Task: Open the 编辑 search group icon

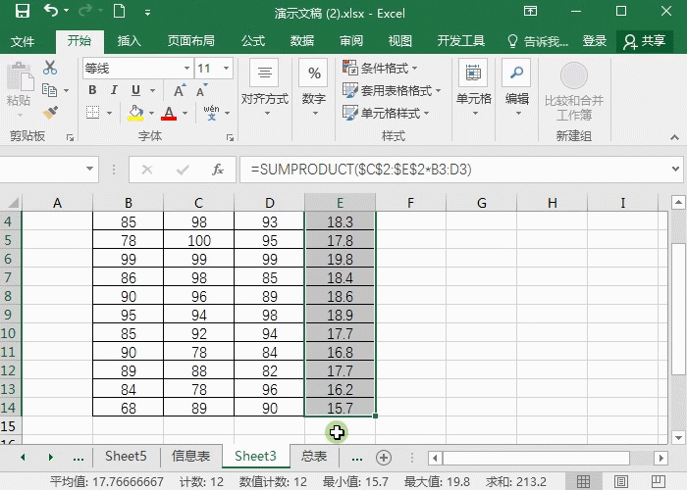Action: click(x=516, y=83)
